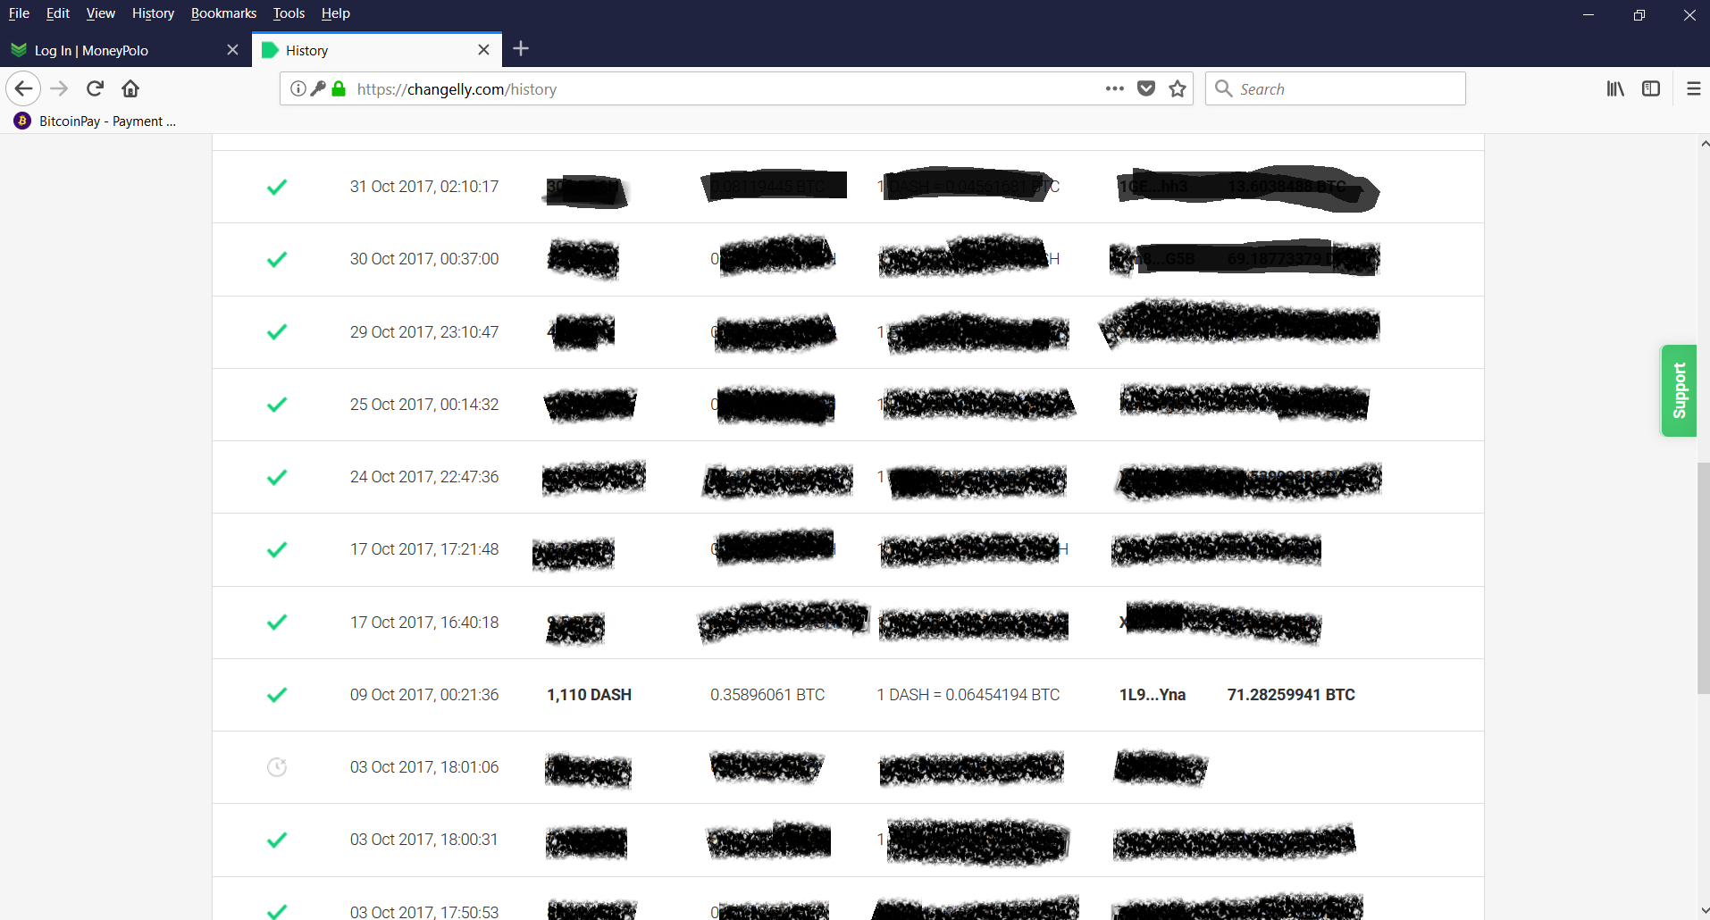1710x920 pixels.
Task: Select the 0.35896061 BTC value
Action: coord(767,695)
